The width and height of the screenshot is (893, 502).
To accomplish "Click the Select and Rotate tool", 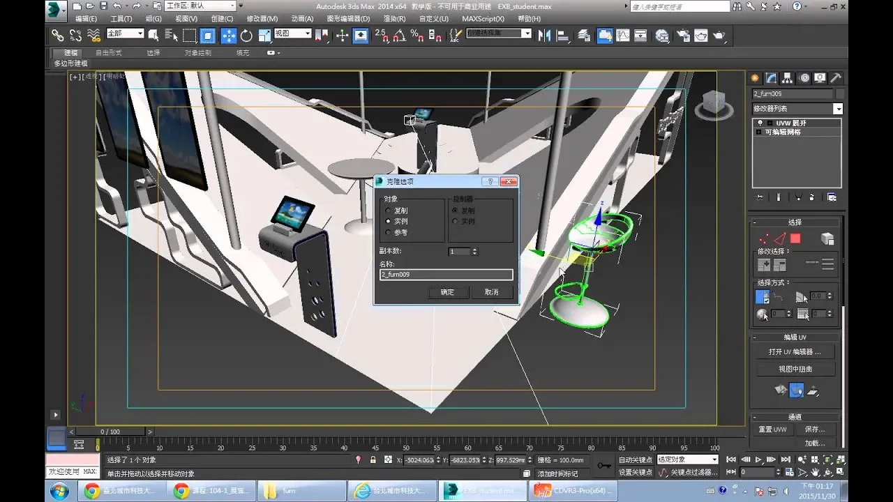I will (246, 36).
